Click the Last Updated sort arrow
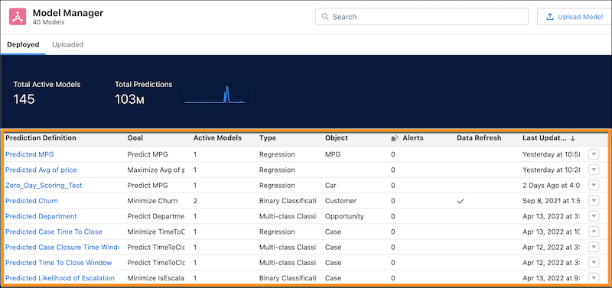This screenshot has height=288, width=612. point(572,138)
